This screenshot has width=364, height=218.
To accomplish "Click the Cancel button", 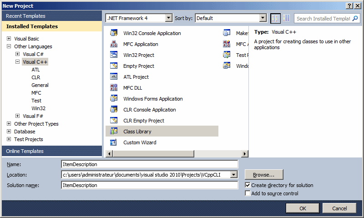I will pos(339,208).
